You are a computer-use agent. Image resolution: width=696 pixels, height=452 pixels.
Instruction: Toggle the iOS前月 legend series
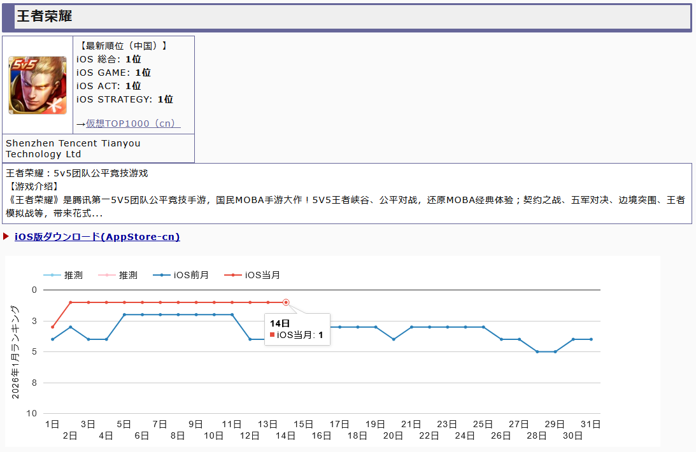tap(181, 275)
